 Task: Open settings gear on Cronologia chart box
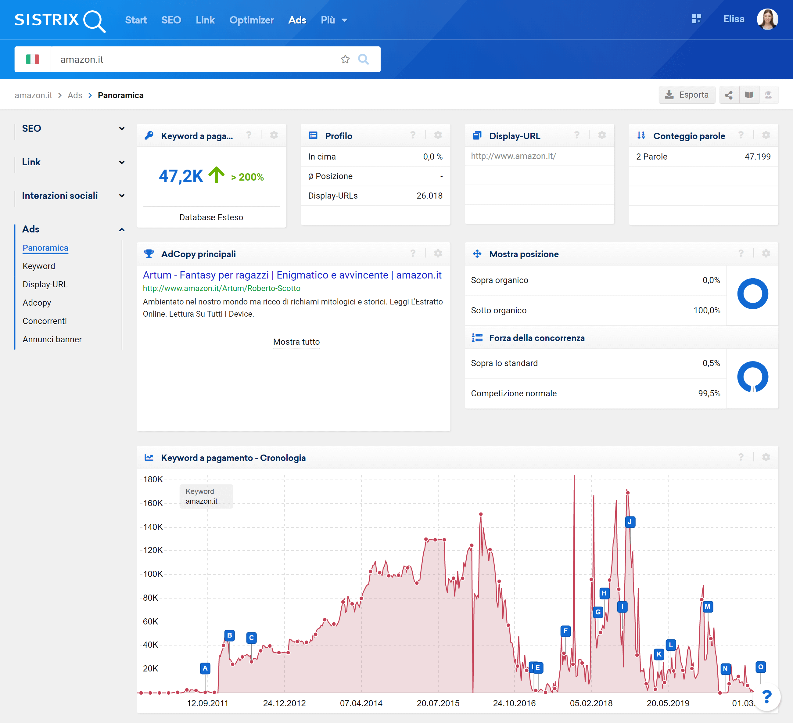[766, 457]
